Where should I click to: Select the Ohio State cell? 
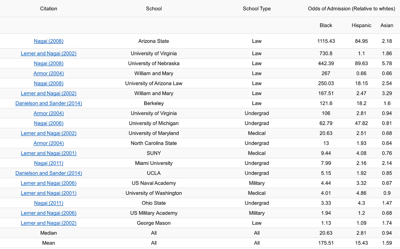click(154, 203)
